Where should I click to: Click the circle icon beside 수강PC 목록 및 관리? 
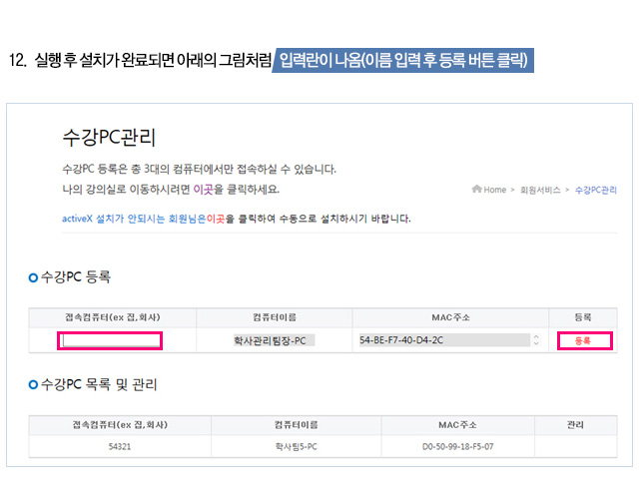click(x=34, y=384)
